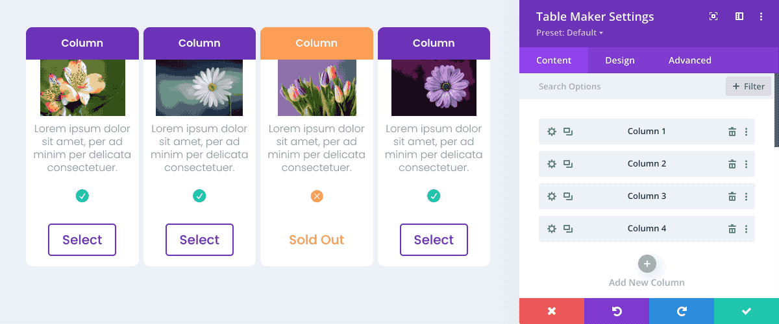Screen dimensions: 779x324
Task: Switch to the Design tab
Action: [x=620, y=60]
